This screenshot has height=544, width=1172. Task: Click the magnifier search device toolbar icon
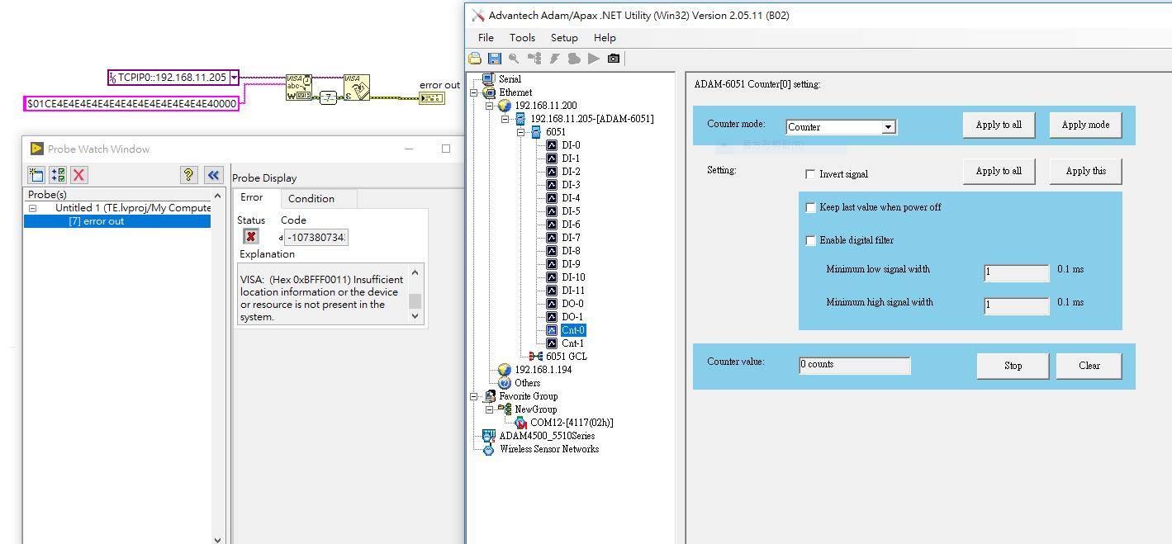click(x=514, y=59)
